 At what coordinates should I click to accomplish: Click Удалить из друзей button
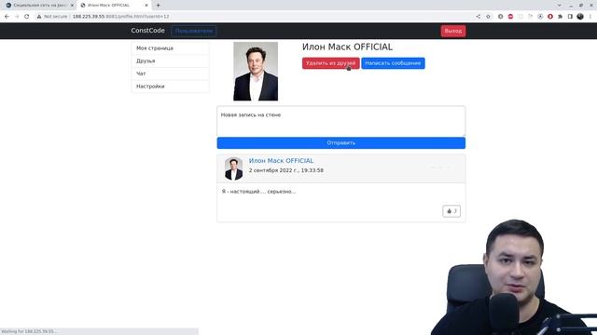[331, 63]
